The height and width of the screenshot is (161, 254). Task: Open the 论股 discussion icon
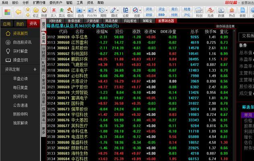pos(126,10)
